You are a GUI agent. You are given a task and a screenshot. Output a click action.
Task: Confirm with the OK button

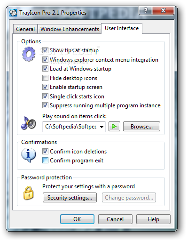(x=77, y=219)
